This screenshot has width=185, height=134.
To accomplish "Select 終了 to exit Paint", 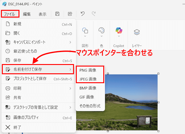I will point(39,127).
